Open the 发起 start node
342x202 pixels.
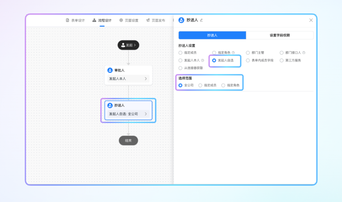tap(128, 45)
